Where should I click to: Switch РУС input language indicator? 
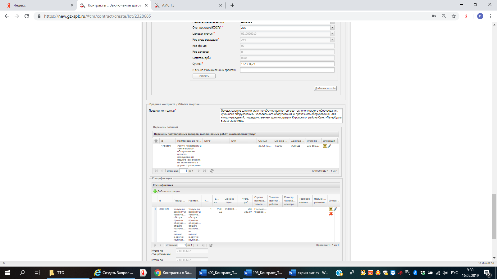[x=454, y=273]
